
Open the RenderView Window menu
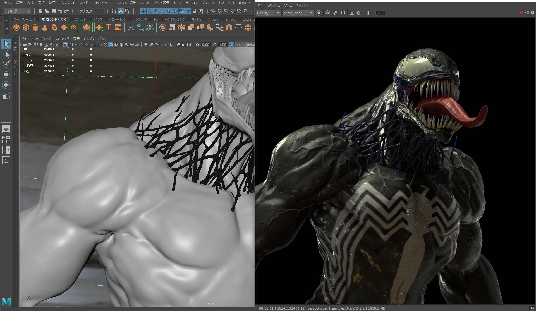click(274, 6)
